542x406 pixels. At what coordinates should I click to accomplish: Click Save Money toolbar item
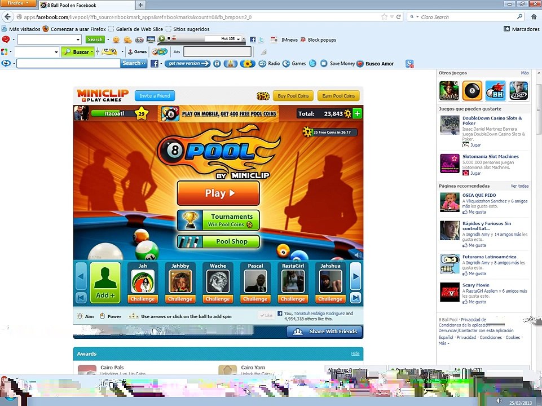338,64
